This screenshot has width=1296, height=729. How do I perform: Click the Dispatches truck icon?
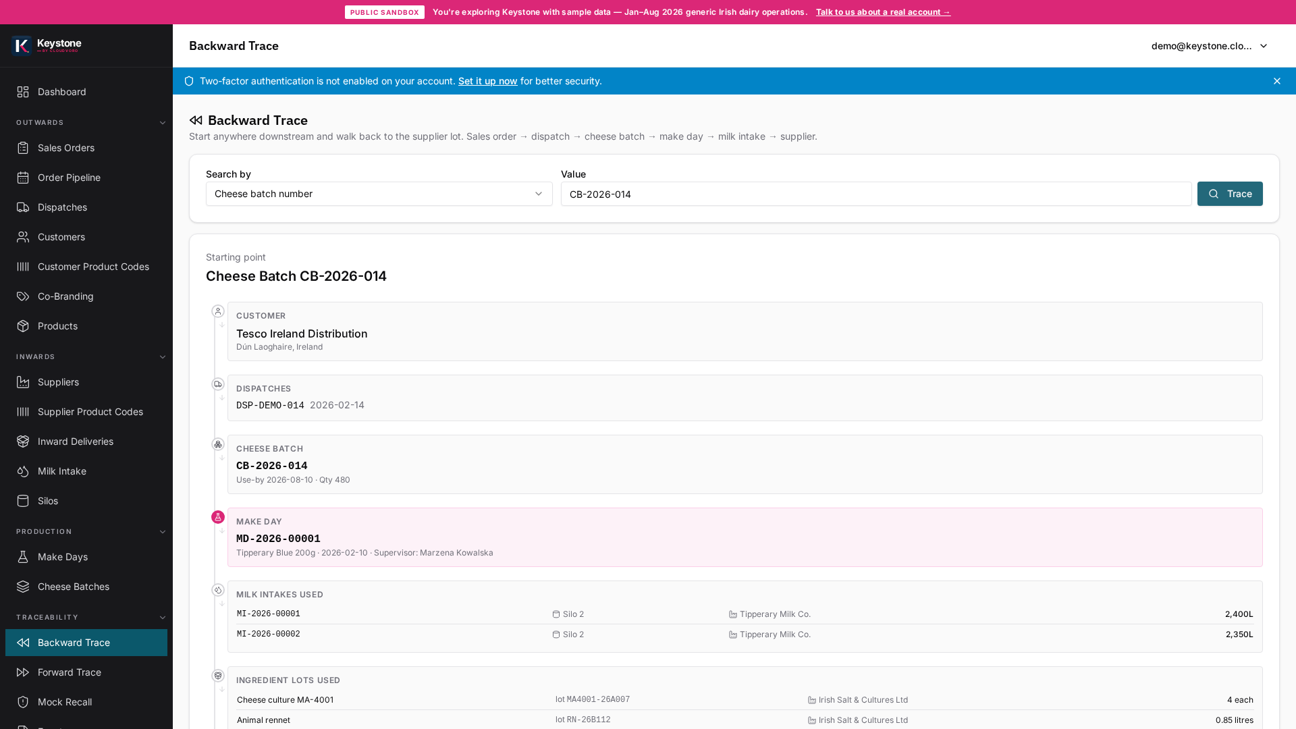(23, 207)
